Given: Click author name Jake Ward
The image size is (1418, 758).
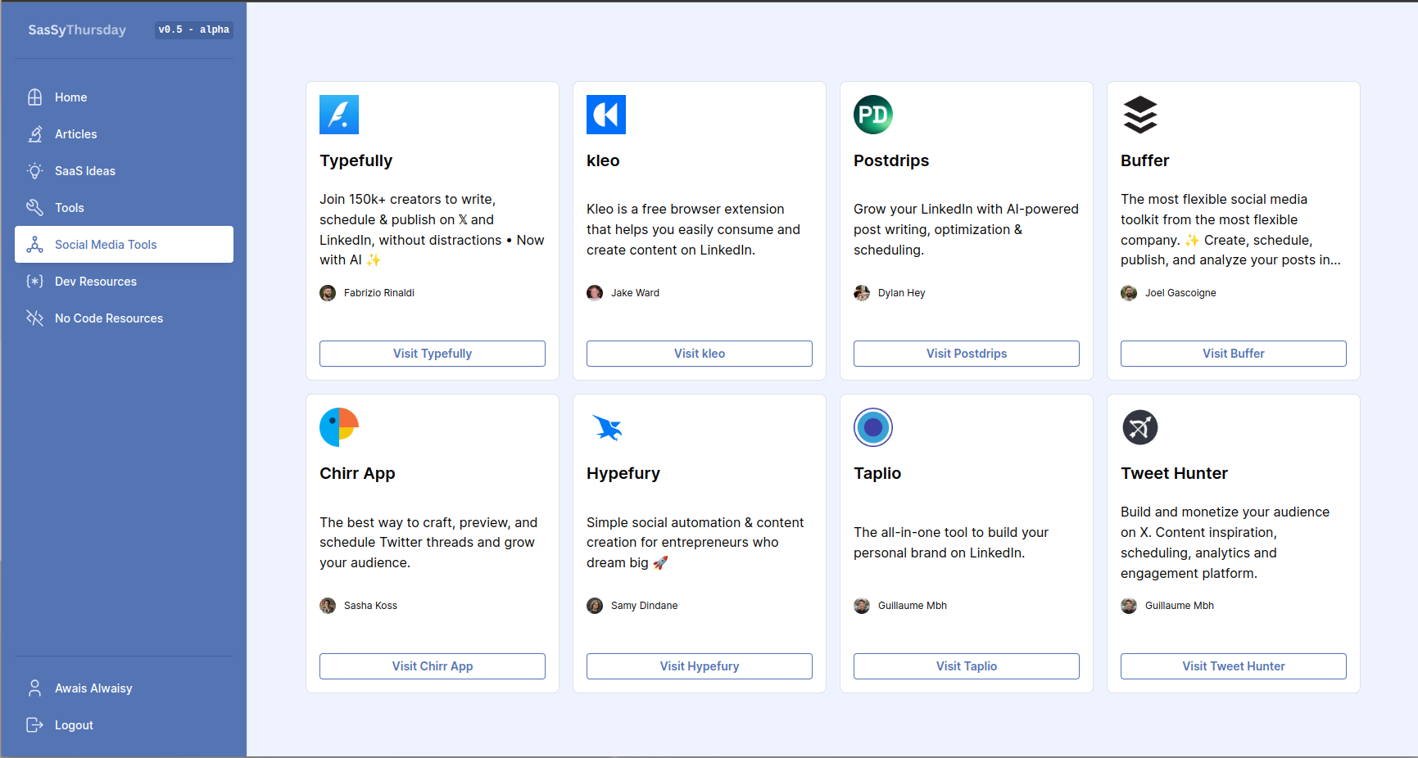Looking at the screenshot, I should pyautogui.click(x=635, y=293).
